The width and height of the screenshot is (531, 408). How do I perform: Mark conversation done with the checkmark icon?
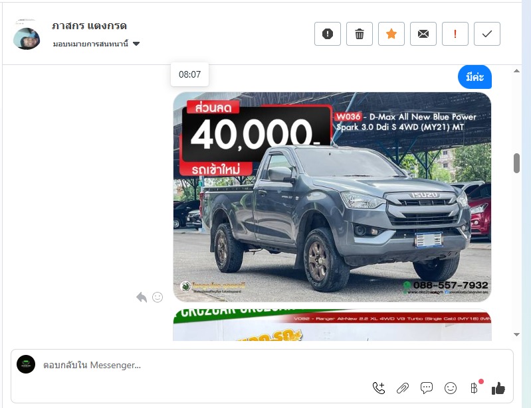[487, 34]
